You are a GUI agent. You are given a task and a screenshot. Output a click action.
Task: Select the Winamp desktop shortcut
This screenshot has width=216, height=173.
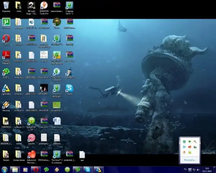[6, 105]
